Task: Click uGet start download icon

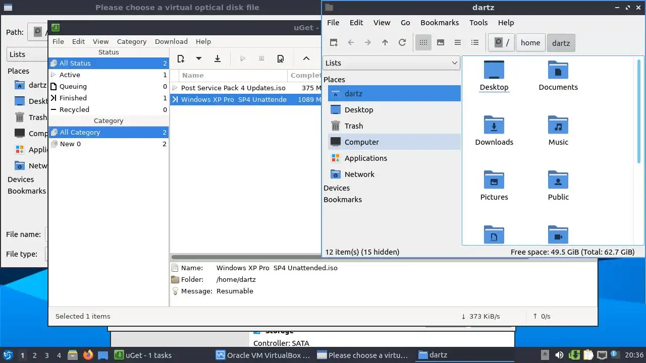Action: coord(243,58)
